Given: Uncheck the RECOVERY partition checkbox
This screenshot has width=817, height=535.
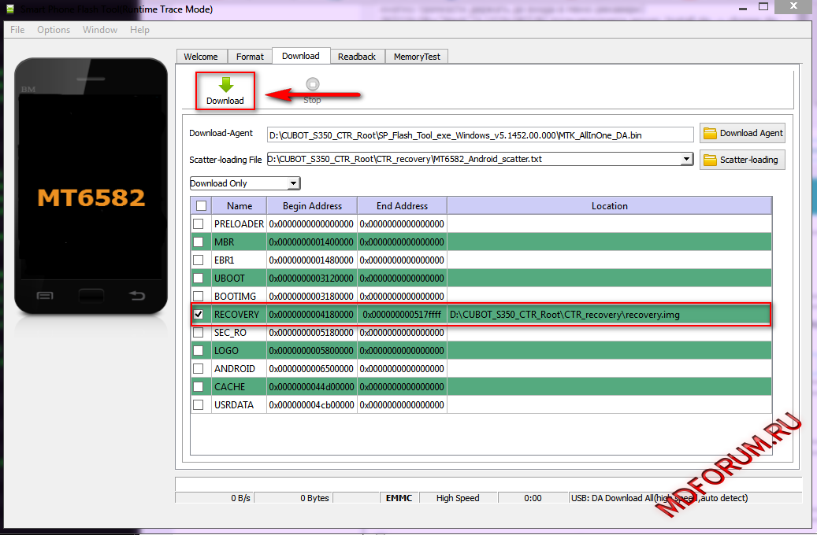Looking at the screenshot, I should (x=201, y=315).
